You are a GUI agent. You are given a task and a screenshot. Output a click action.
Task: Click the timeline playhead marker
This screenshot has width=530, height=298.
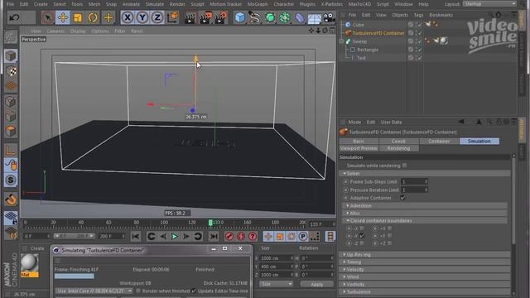210,223
